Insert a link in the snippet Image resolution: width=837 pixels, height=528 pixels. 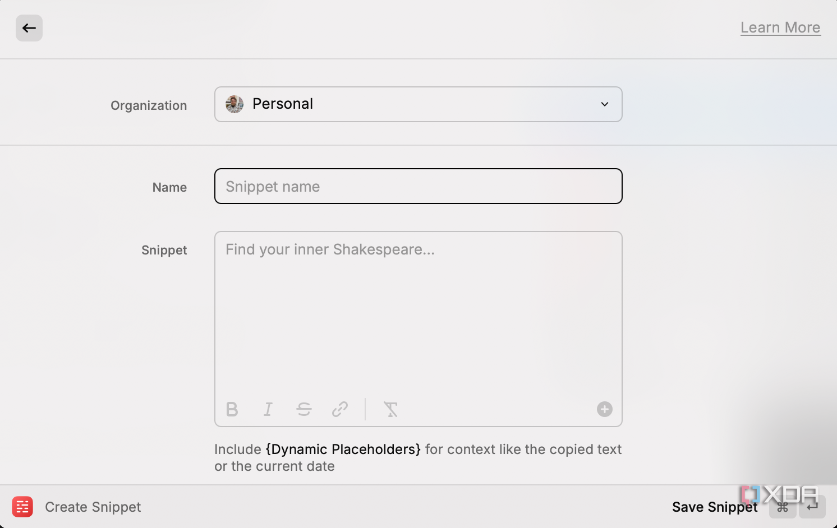tap(340, 409)
